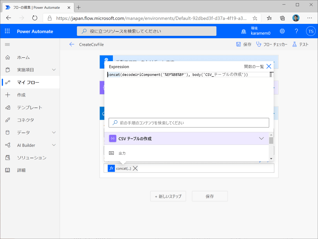The image size is (318, 239).
Task: Collapse the left navigation hamburger menu
Action: pos(7,44)
